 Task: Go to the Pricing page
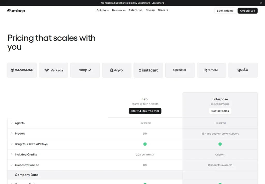pyautogui.click(x=150, y=10)
